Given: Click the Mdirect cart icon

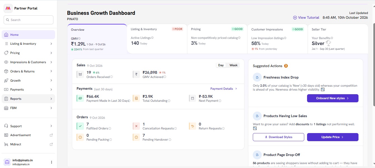Looking at the screenshot, I should [x=6, y=144].
